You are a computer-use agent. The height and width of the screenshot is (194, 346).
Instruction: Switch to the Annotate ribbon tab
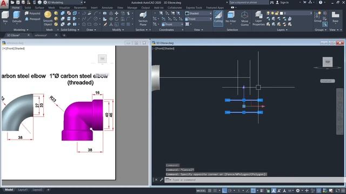pyautogui.click(x=107, y=8)
